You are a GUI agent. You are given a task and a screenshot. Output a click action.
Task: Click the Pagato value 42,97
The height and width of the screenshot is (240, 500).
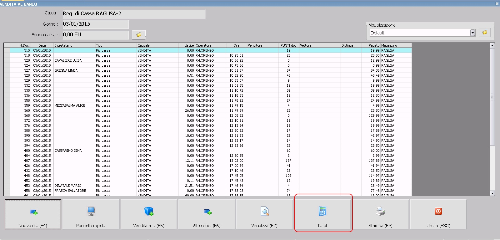click(x=375, y=135)
